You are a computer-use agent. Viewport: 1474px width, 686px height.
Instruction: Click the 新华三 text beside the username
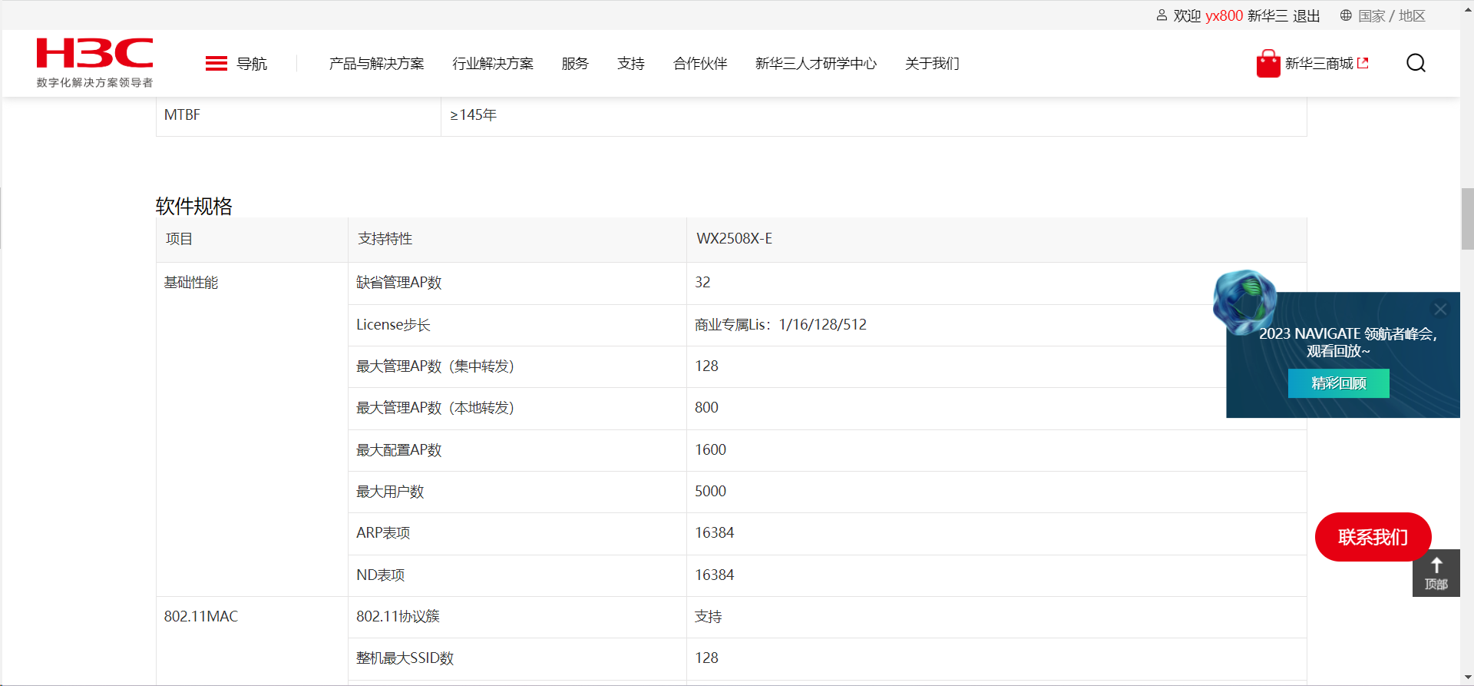(x=1267, y=16)
